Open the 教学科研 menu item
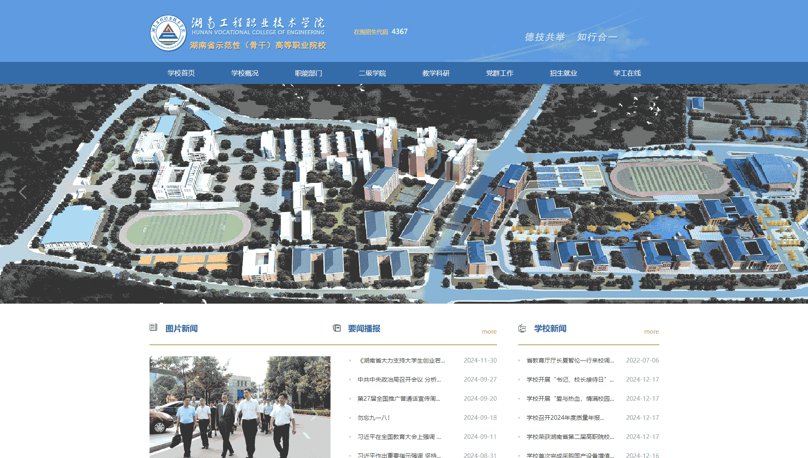This screenshot has height=458, width=808. click(x=436, y=73)
